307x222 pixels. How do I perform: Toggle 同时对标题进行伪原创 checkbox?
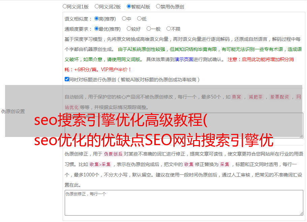tap(67, 79)
